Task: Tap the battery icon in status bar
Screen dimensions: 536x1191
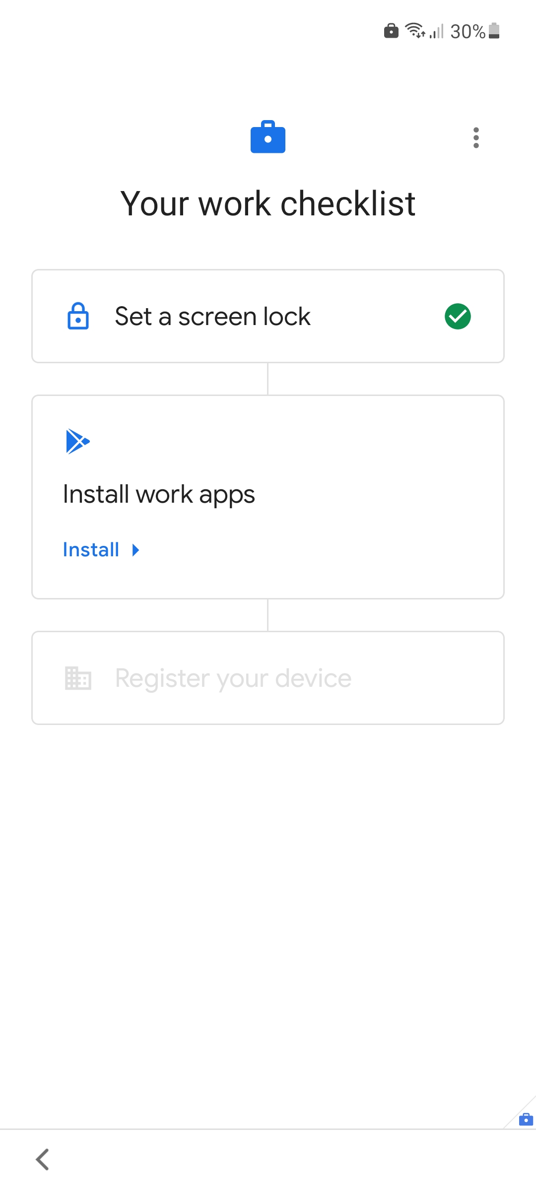Action: [x=494, y=31]
